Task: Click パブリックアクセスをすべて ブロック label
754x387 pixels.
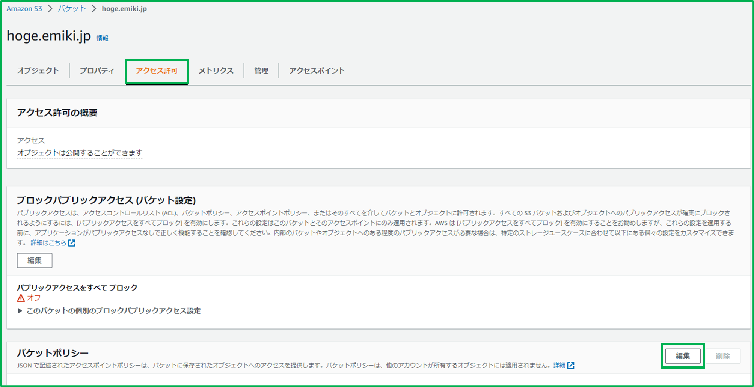Action: 77,288
